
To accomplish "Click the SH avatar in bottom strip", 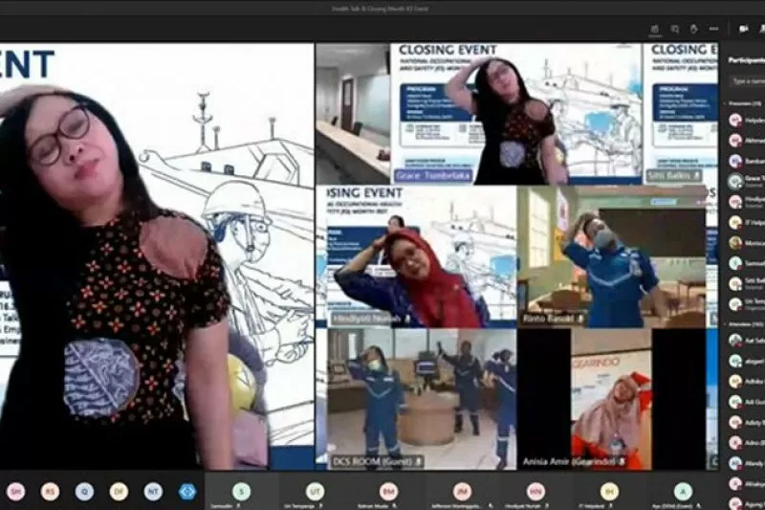I will tap(16, 491).
